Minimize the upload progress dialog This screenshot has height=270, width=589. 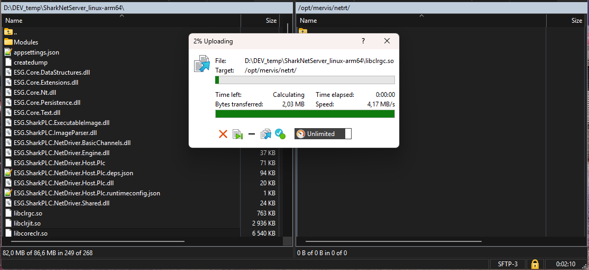tap(252, 134)
